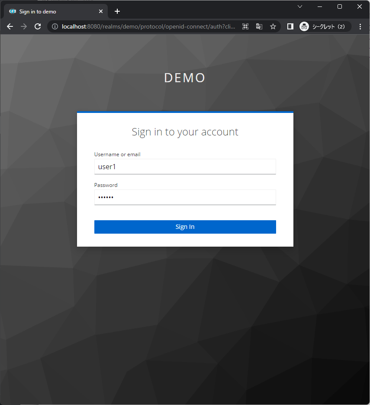Screen dimensions: 370x405
Task: Open the QR code page icon in address bar
Action: coord(245,26)
